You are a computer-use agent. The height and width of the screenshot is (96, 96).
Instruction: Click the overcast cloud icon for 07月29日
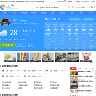[62, 30]
